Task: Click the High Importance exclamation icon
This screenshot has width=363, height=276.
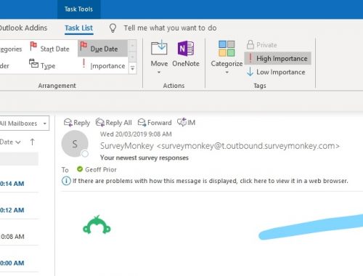Action: (x=250, y=58)
